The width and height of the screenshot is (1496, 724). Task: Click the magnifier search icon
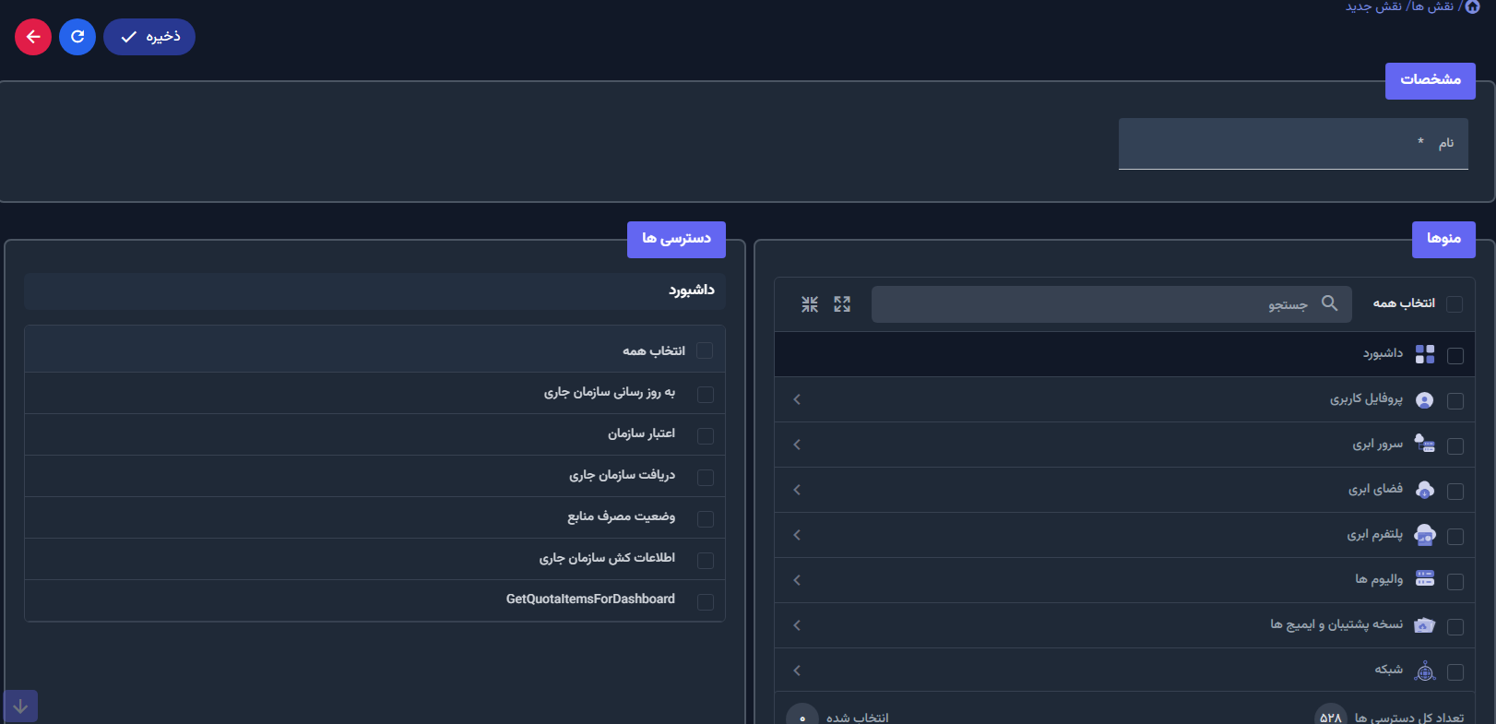point(1329,303)
